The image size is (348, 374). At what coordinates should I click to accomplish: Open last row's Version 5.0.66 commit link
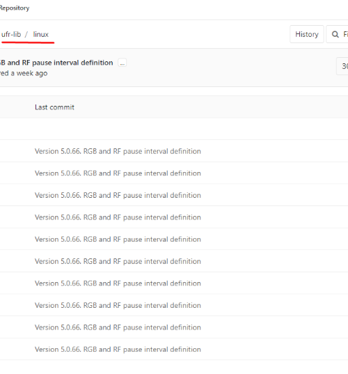[118, 350]
